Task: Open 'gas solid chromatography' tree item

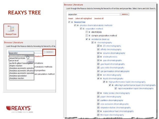Action: (x=112, y=68)
